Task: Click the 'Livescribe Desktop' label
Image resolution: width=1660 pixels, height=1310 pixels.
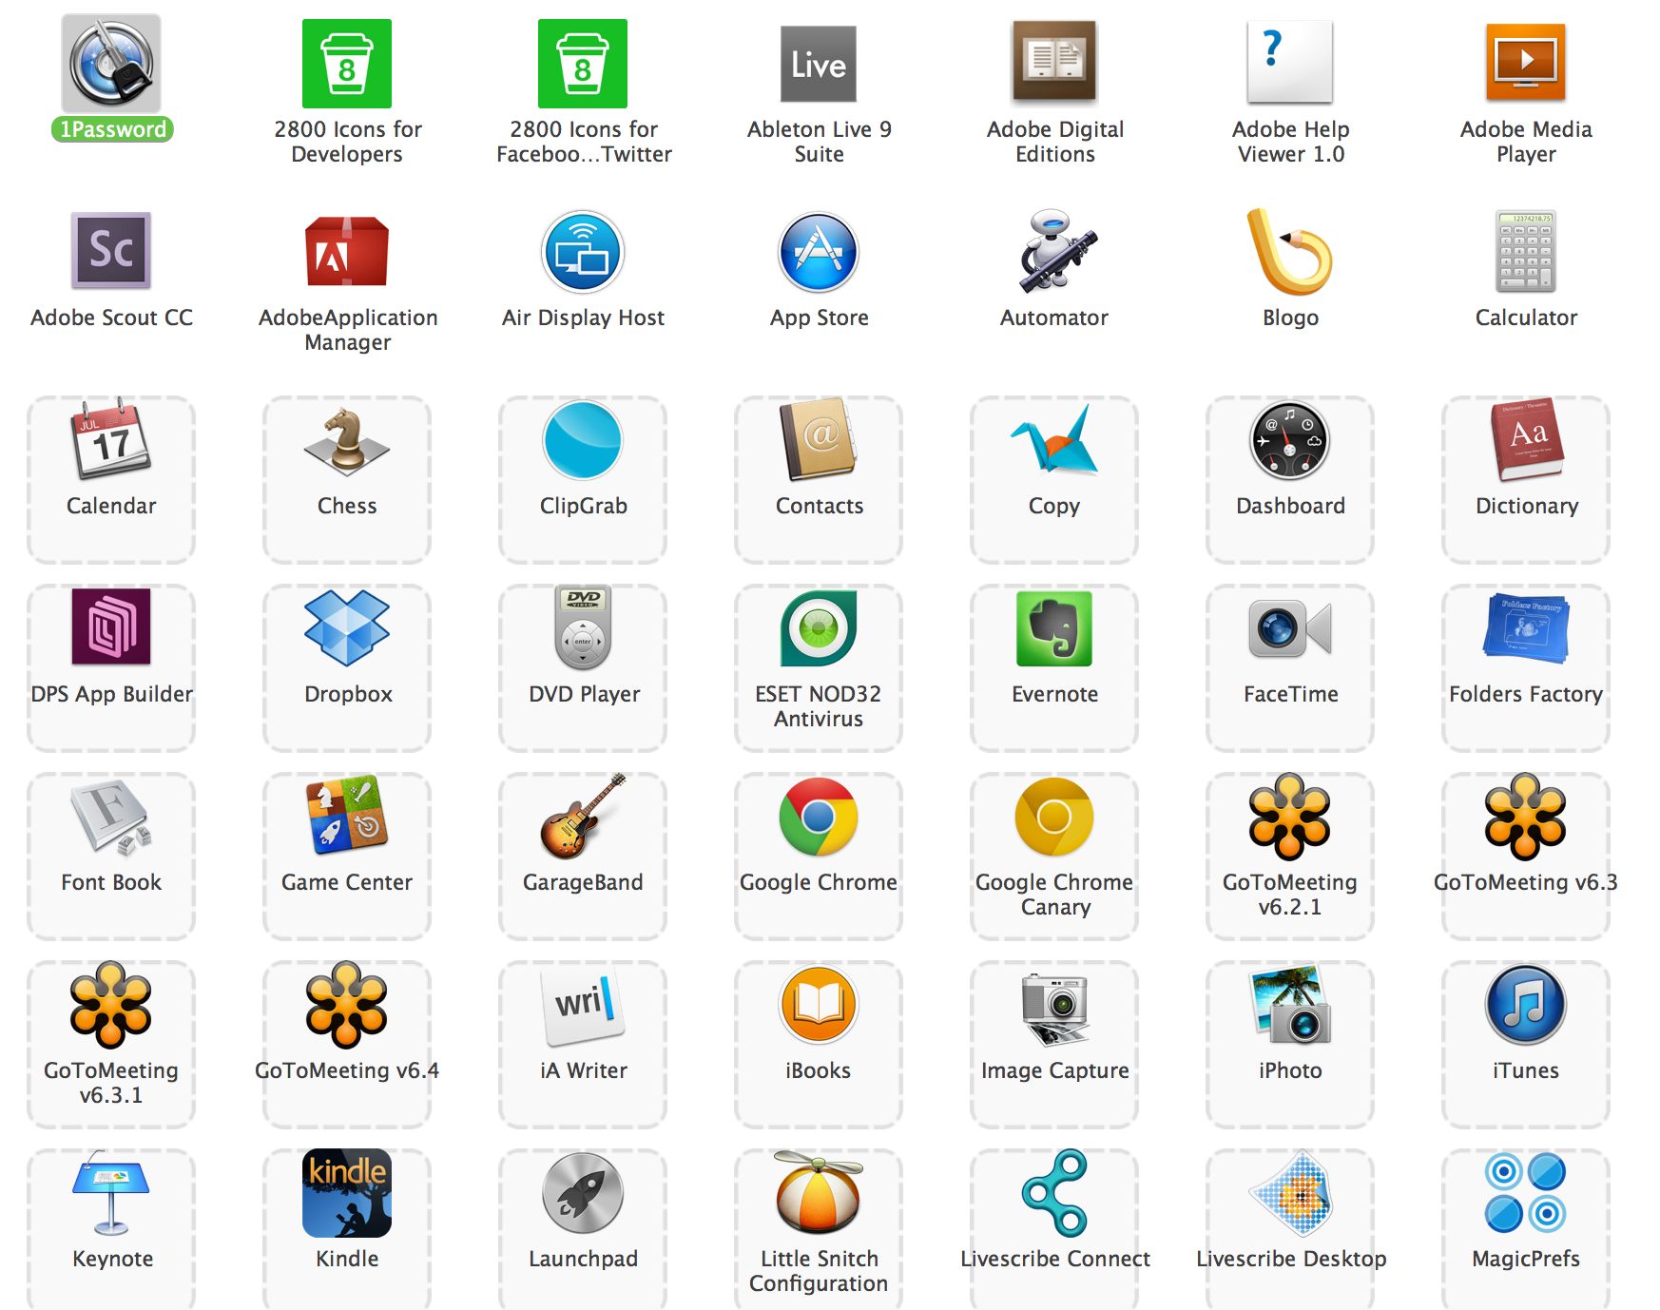Action: (x=1291, y=1260)
